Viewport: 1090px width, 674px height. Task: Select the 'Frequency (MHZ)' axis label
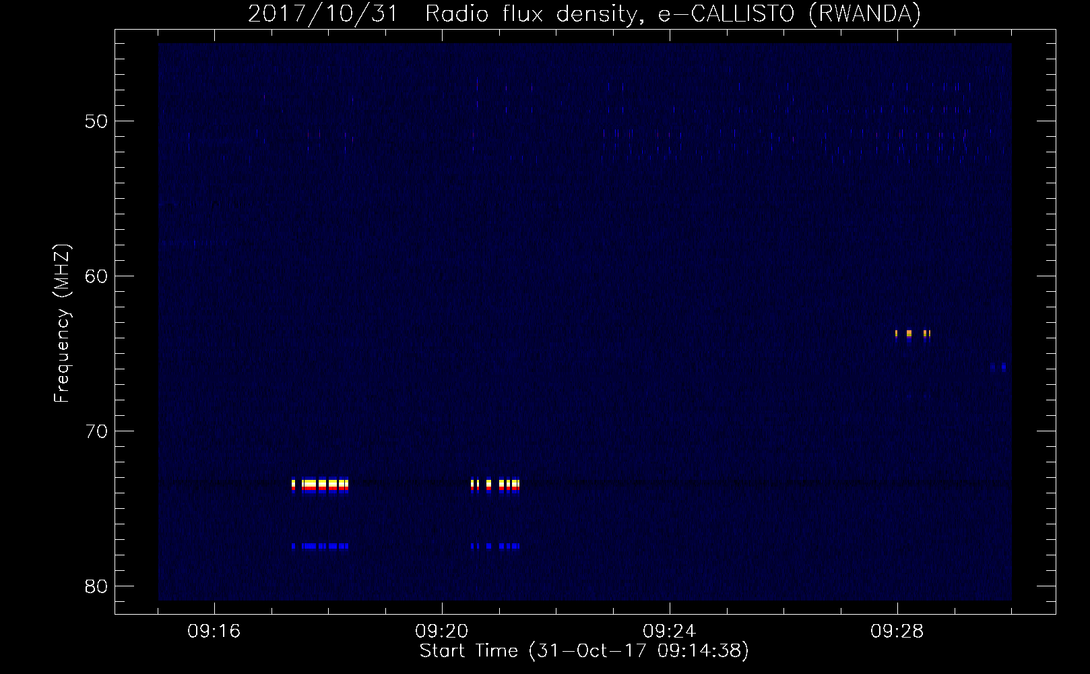pyautogui.click(x=62, y=324)
